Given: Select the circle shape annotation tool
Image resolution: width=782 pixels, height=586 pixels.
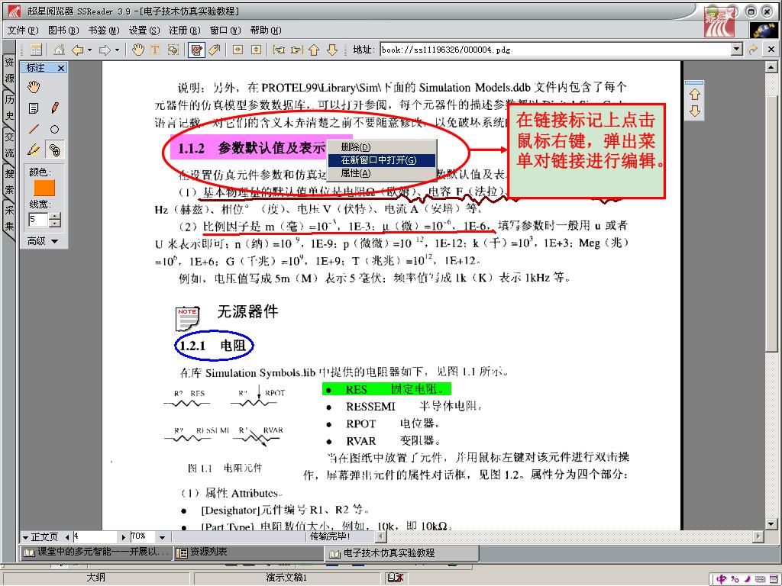Looking at the screenshot, I should pos(55,129).
